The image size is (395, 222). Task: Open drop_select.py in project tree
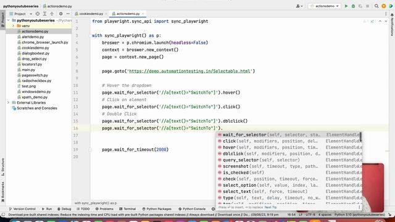[34, 59]
